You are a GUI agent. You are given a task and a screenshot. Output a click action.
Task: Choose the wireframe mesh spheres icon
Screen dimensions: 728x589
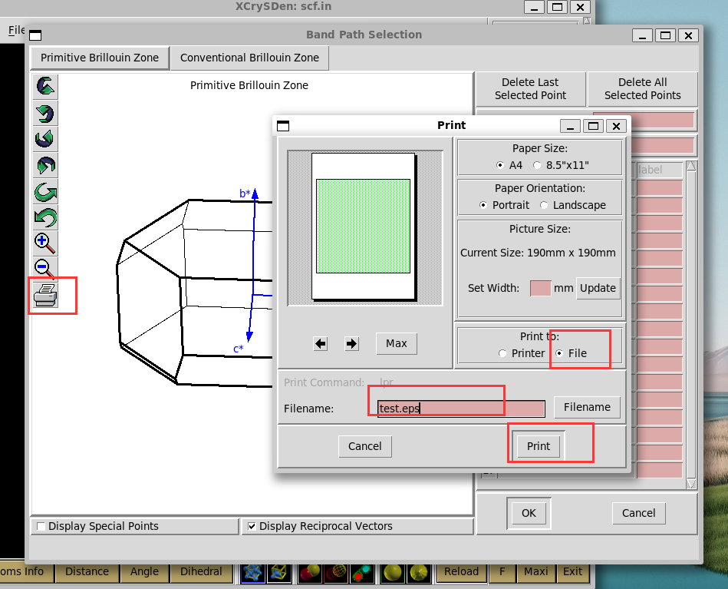tap(336, 573)
